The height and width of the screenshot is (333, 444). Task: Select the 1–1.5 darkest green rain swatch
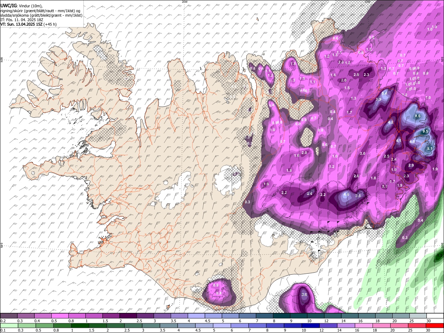(80, 325)
